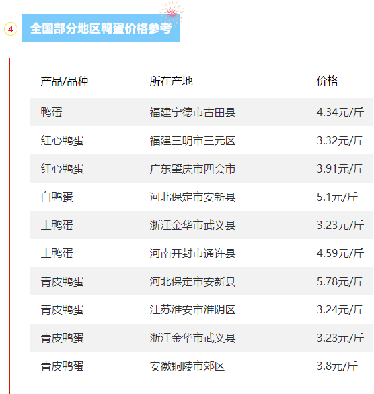This screenshot has height=394, width=374.
Task: Click the 5.78元/斤 price cell
Action: (340, 281)
